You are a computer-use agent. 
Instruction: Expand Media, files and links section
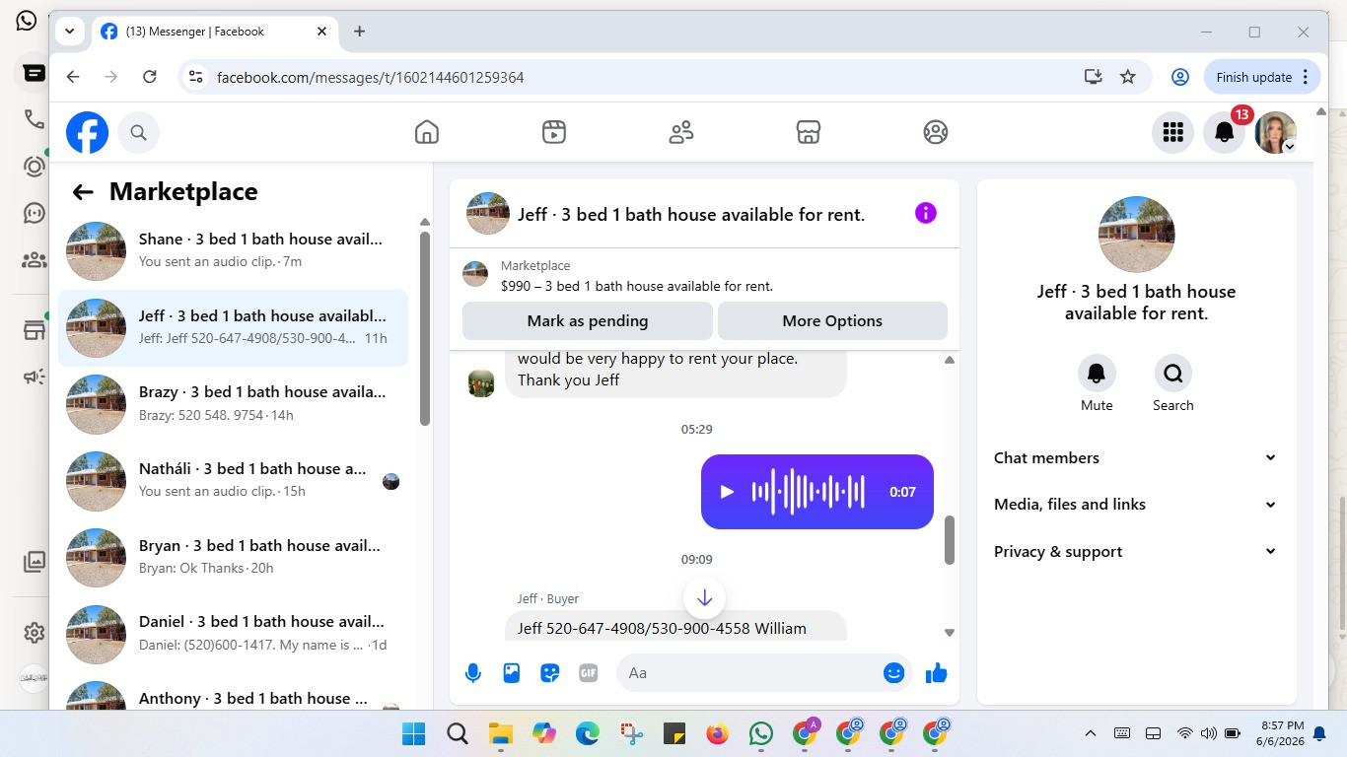click(x=1137, y=505)
